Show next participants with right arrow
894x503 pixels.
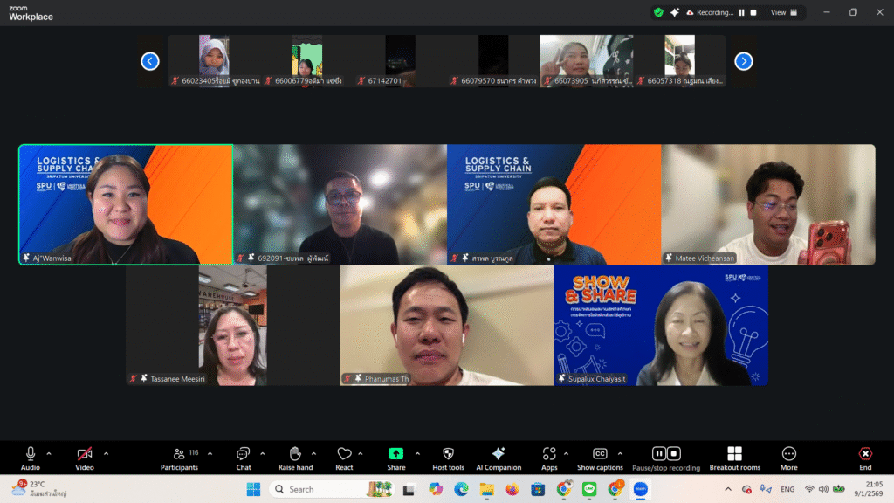tap(743, 61)
